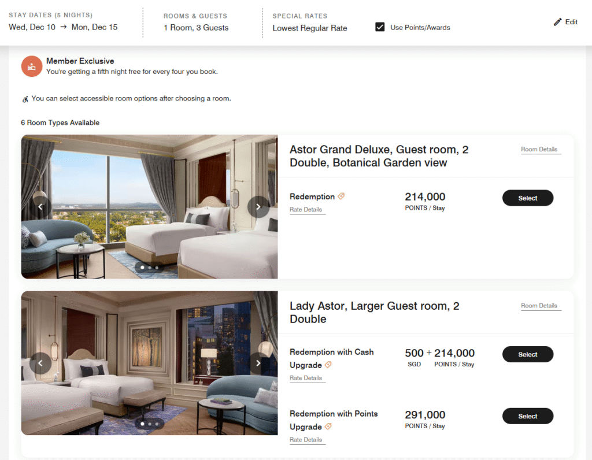Click tag icon beside Redemption with Points Upgrade

coord(328,426)
